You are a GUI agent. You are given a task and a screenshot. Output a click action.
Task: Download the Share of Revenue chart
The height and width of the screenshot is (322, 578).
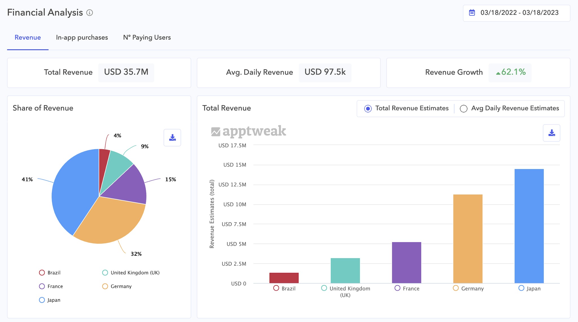(172, 138)
